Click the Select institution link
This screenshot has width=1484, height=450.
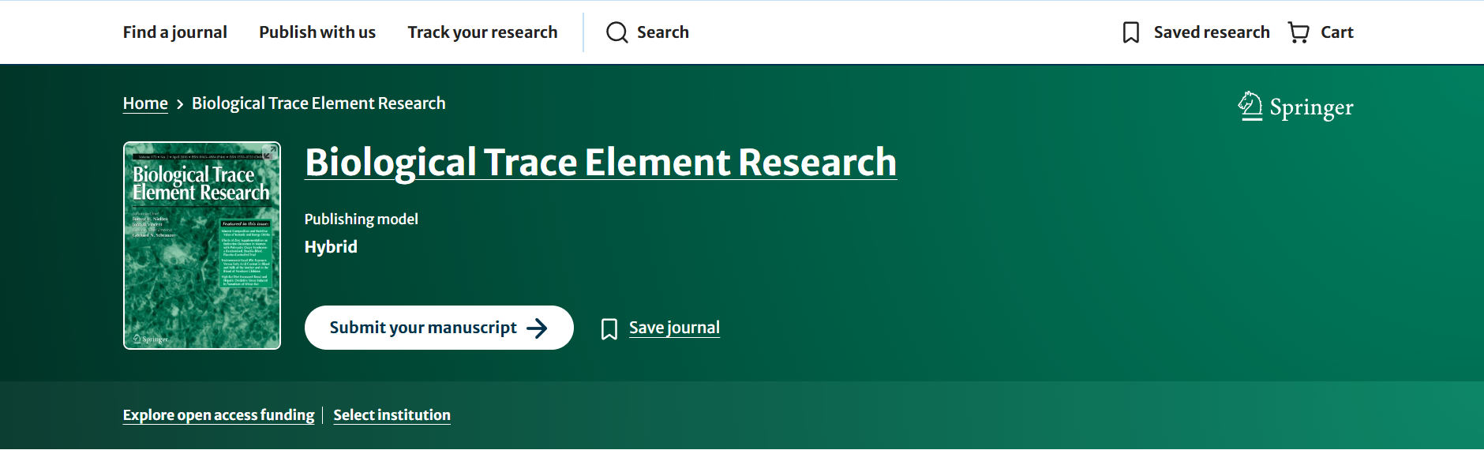(392, 415)
